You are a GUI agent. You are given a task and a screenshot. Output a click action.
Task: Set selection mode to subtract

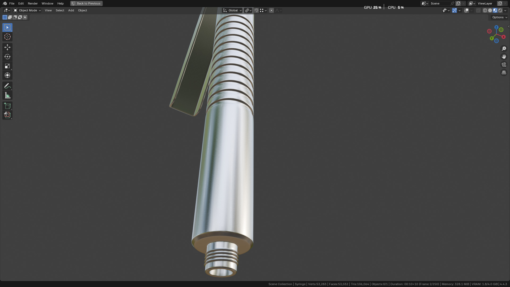click(x=15, y=17)
